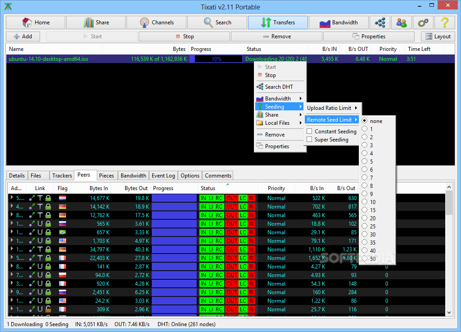Screen dimensions: 461x332
Task: Expand the peer row with 2,451 K bytes in
Action: [12, 291]
